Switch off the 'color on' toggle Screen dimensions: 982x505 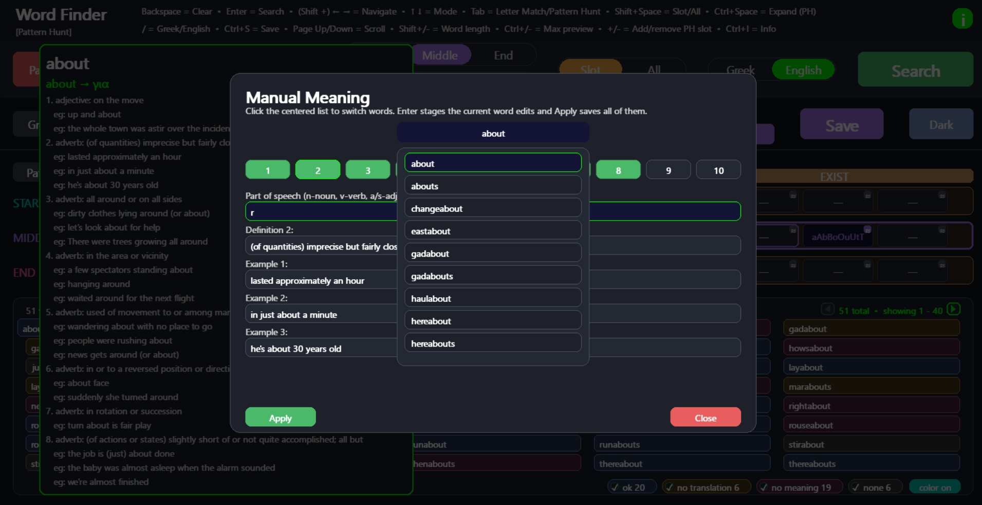(935, 487)
